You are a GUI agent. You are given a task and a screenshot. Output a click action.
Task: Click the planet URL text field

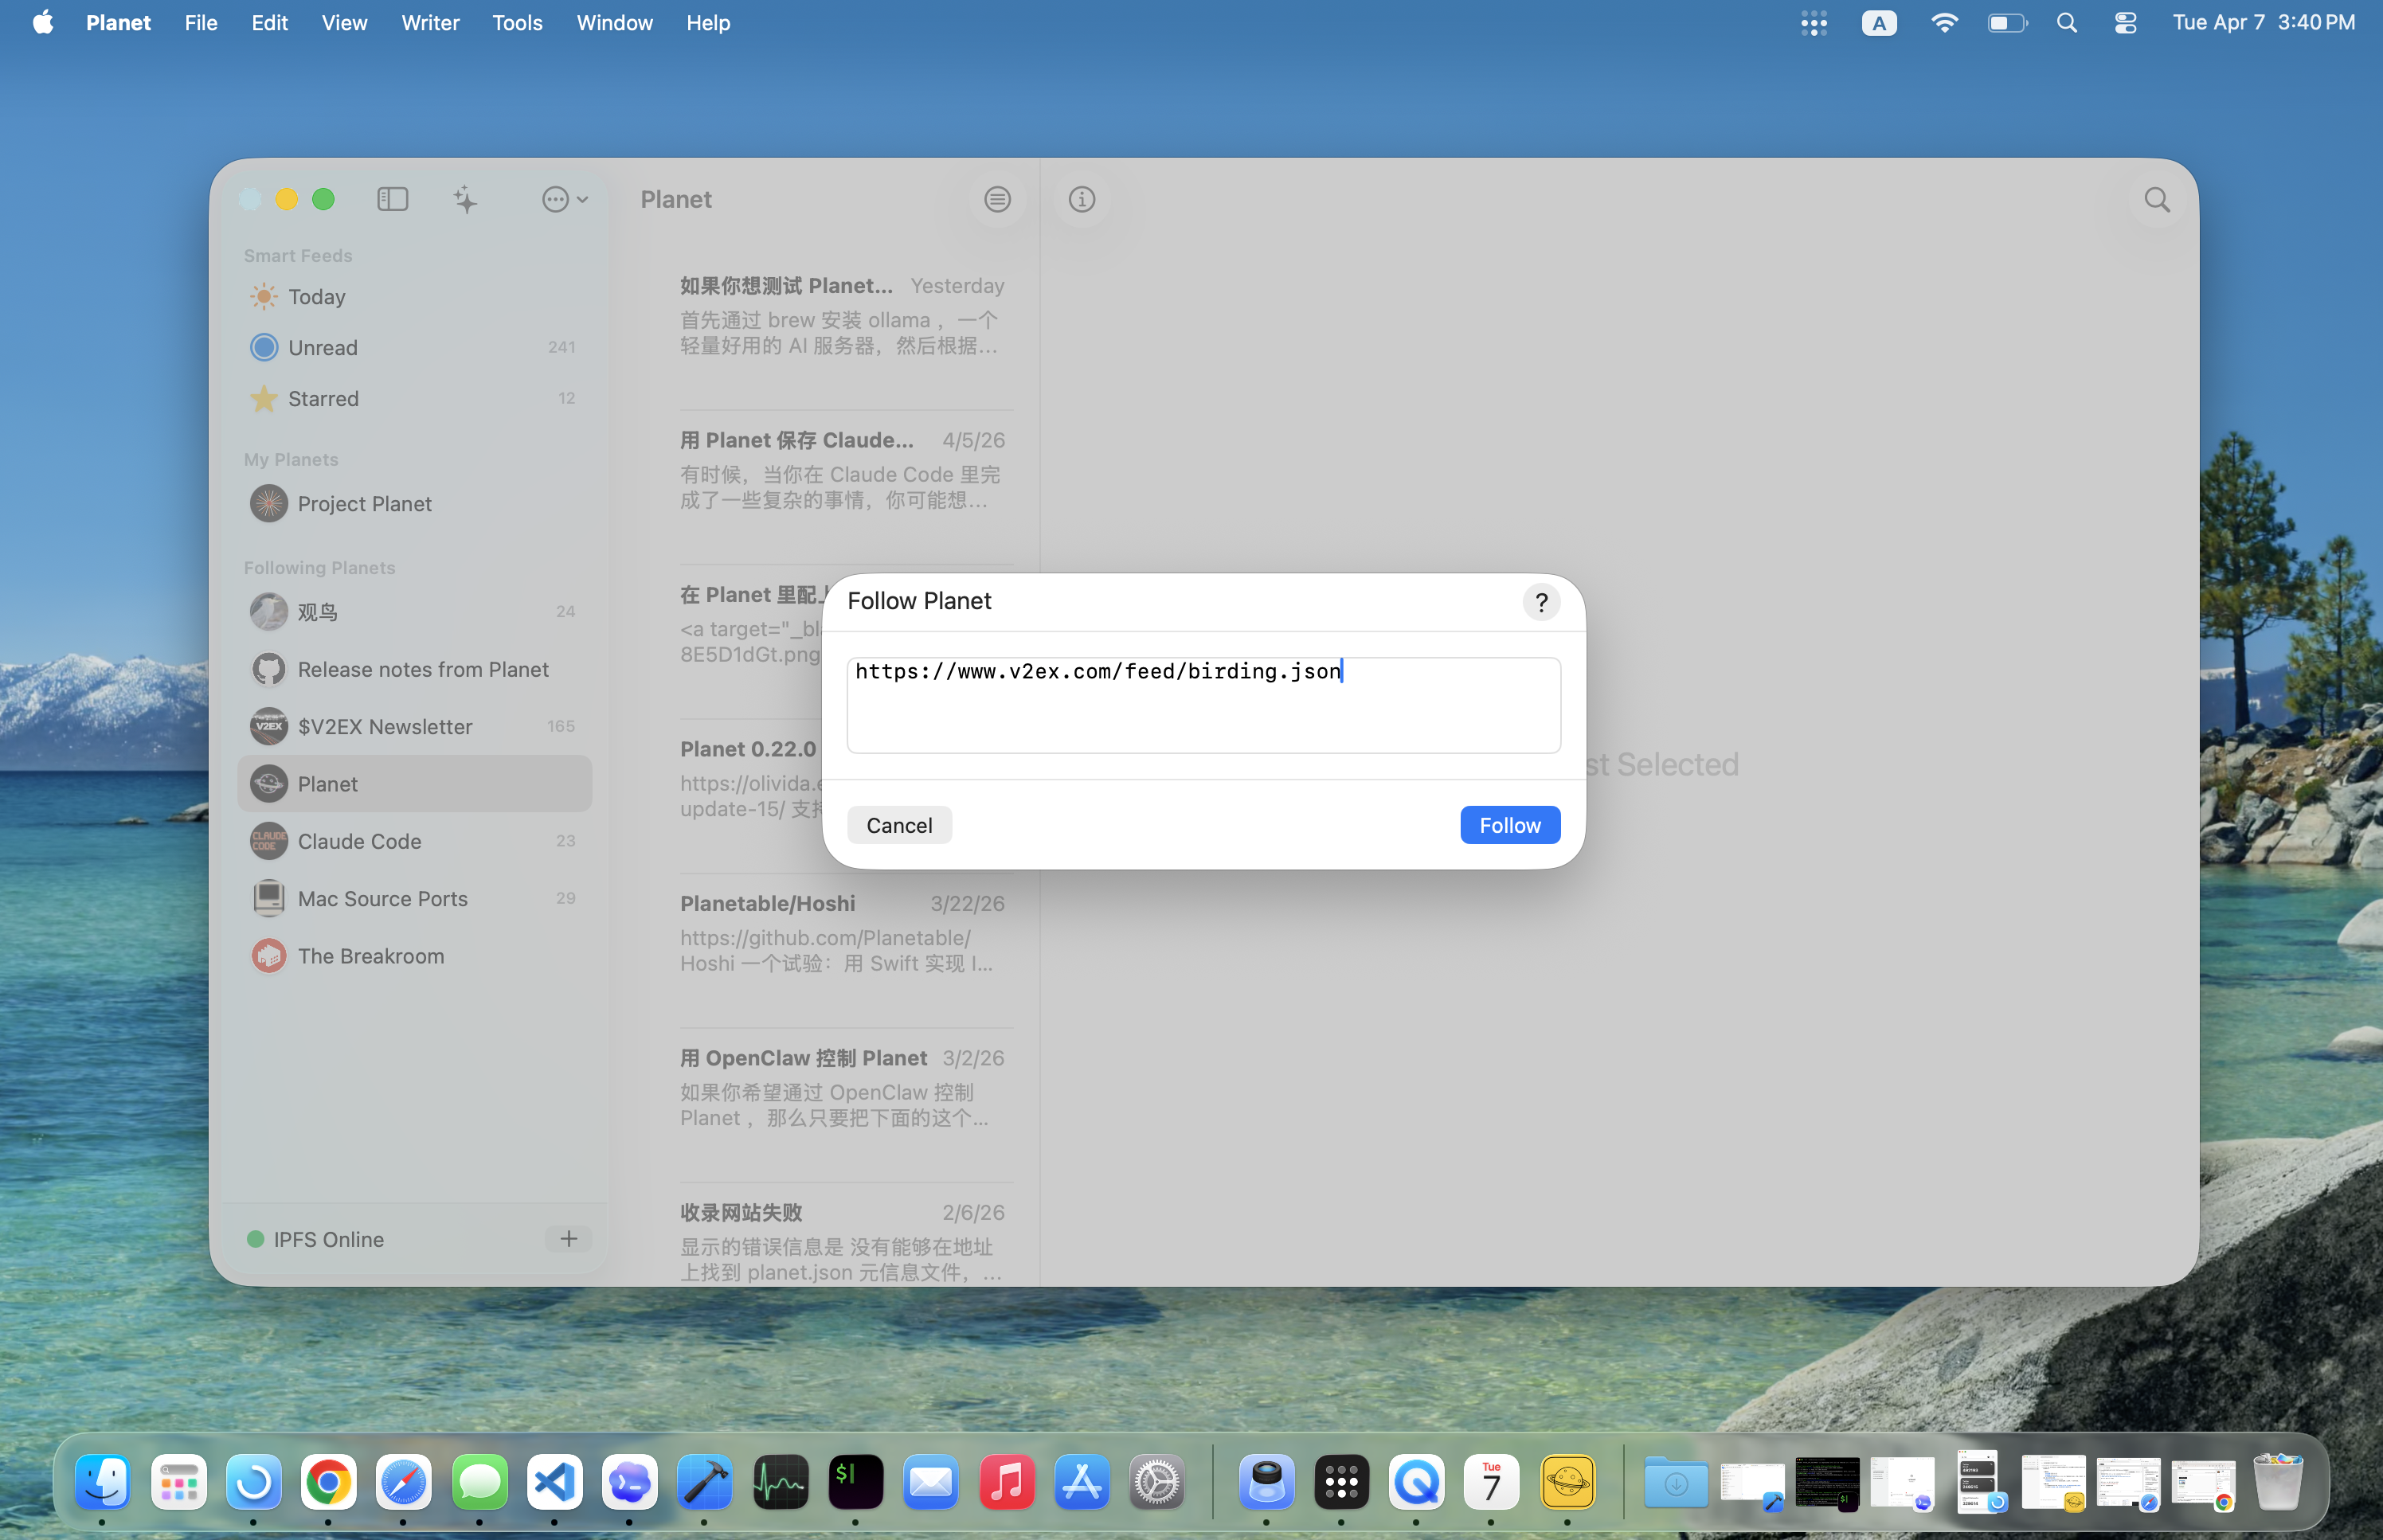(x=1202, y=705)
